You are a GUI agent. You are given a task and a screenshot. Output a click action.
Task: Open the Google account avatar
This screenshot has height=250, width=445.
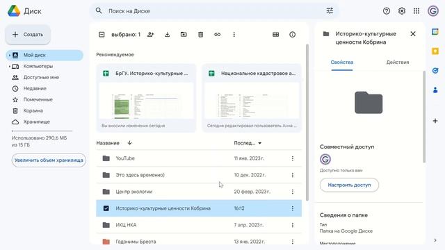(x=433, y=11)
